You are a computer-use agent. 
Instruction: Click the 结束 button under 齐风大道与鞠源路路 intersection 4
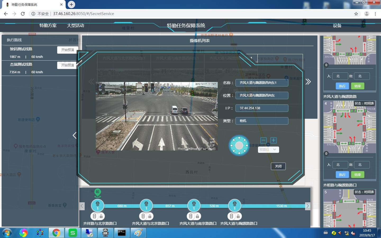coord(358,175)
